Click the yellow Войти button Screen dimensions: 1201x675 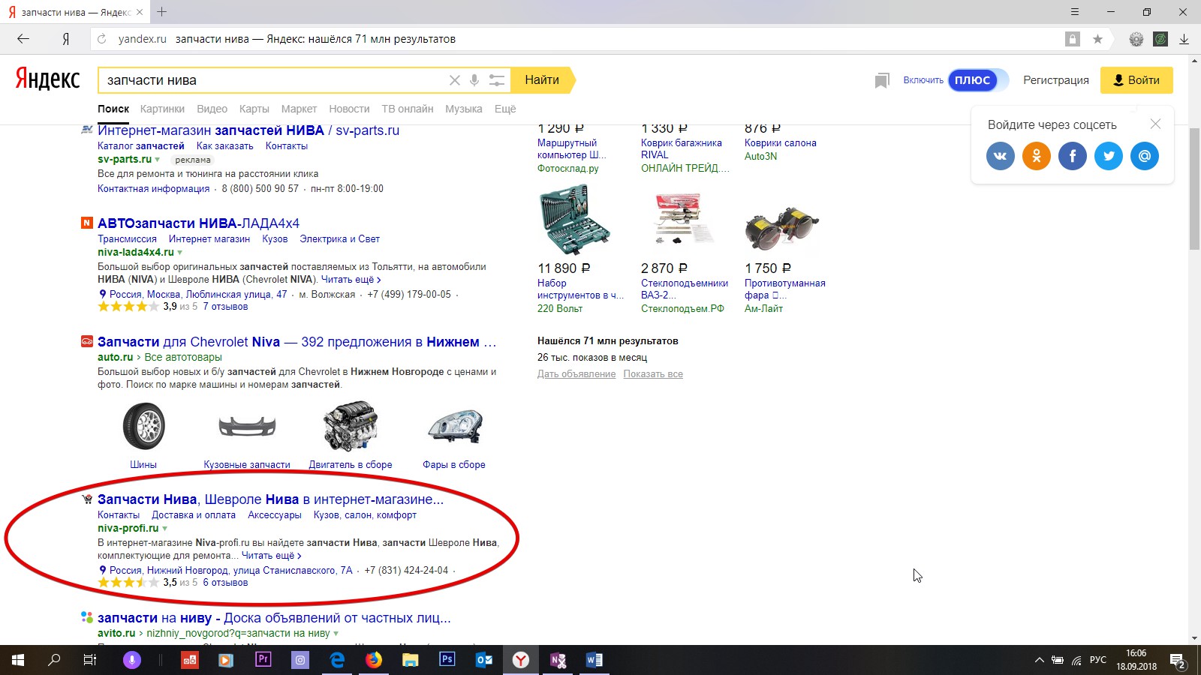(1136, 80)
